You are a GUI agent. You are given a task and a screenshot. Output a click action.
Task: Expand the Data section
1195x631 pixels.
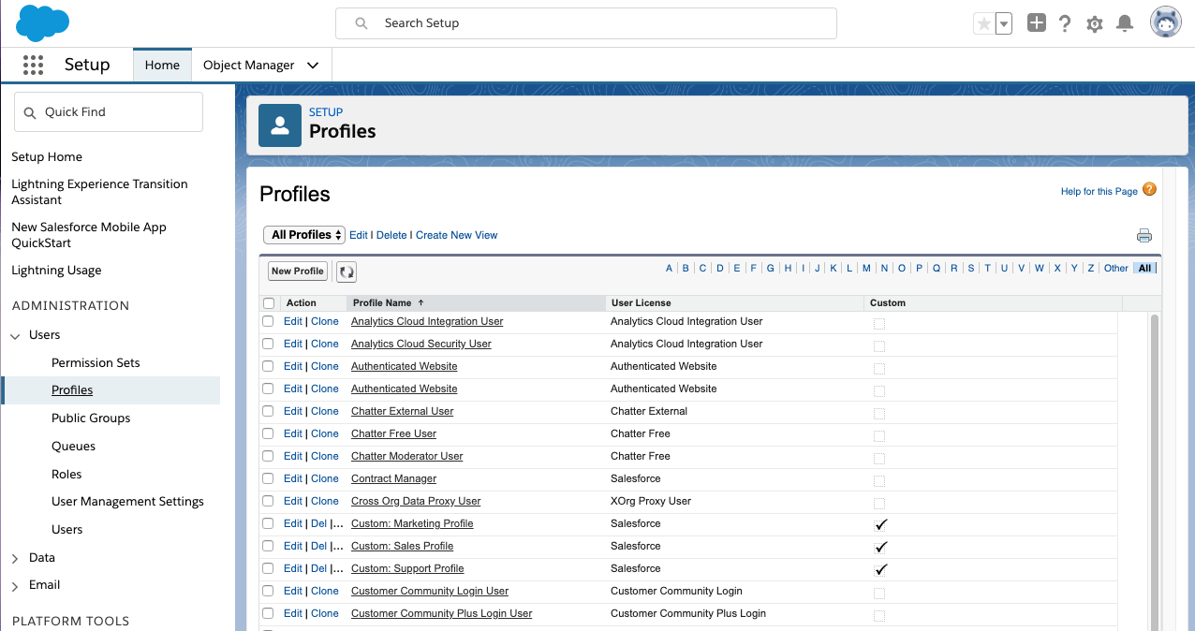point(16,558)
